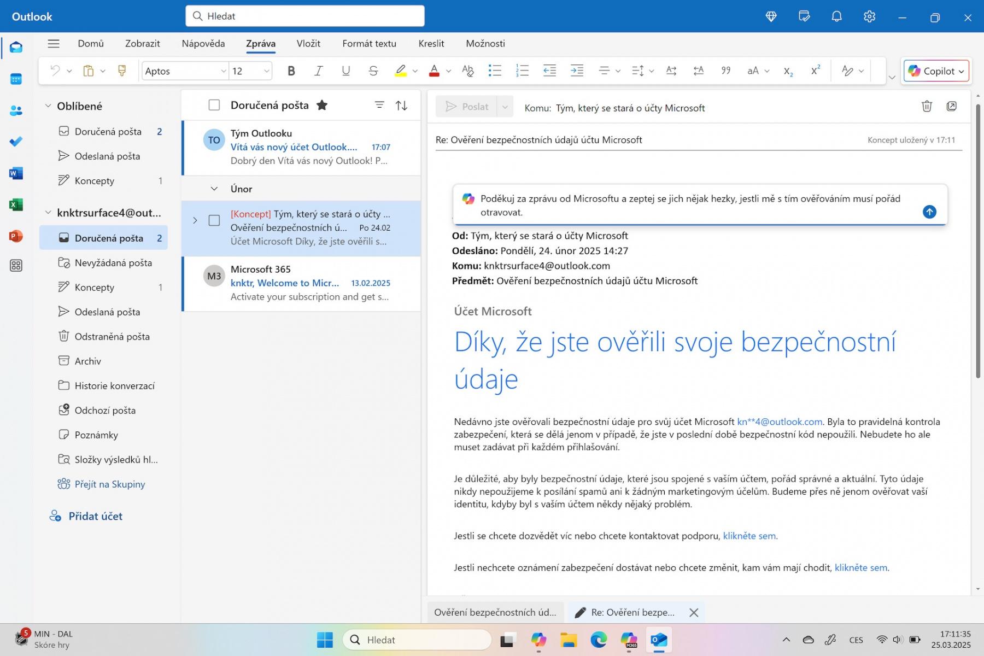Open the Kreslit tab

coord(431,44)
